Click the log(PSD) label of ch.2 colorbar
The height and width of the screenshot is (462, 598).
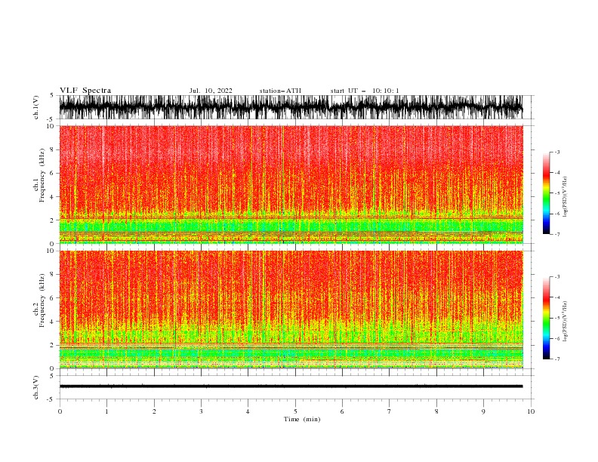pyautogui.click(x=565, y=321)
